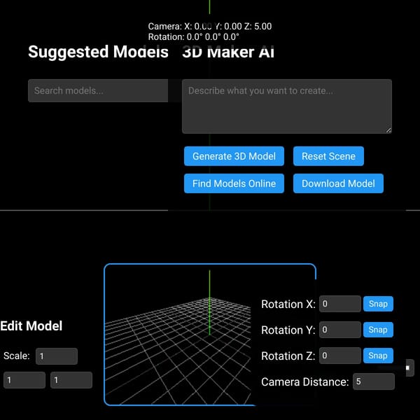Image resolution: width=420 pixels, height=420 pixels.
Task: Click the Rotation X label
Action: coord(288,304)
